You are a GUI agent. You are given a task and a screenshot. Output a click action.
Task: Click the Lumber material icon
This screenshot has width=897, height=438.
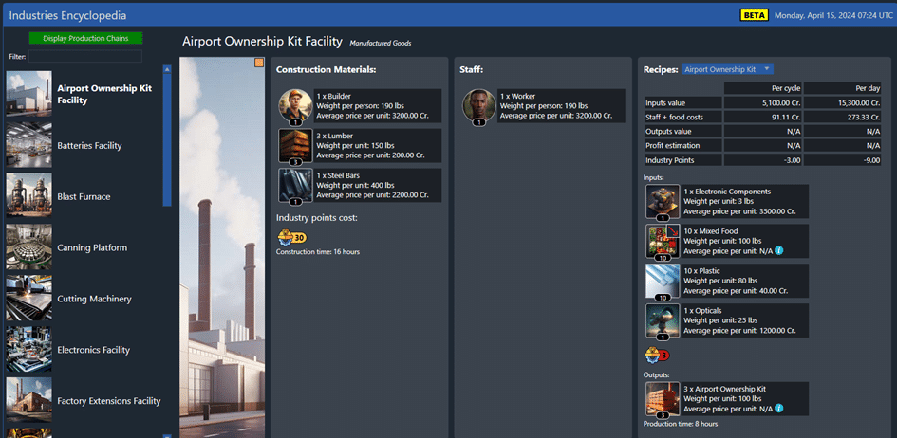click(295, 146)
